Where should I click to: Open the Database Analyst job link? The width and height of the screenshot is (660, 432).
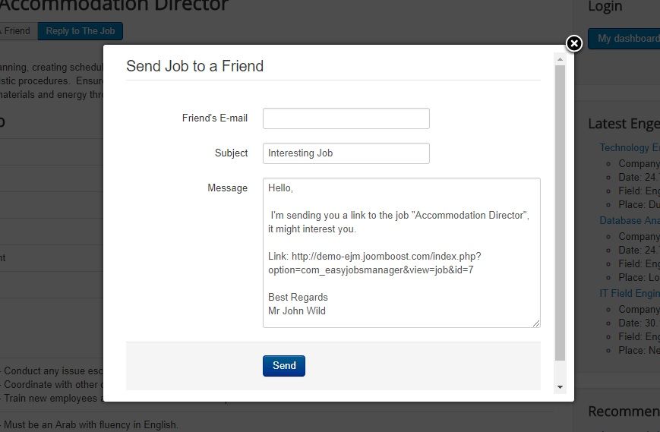[630, 220]
